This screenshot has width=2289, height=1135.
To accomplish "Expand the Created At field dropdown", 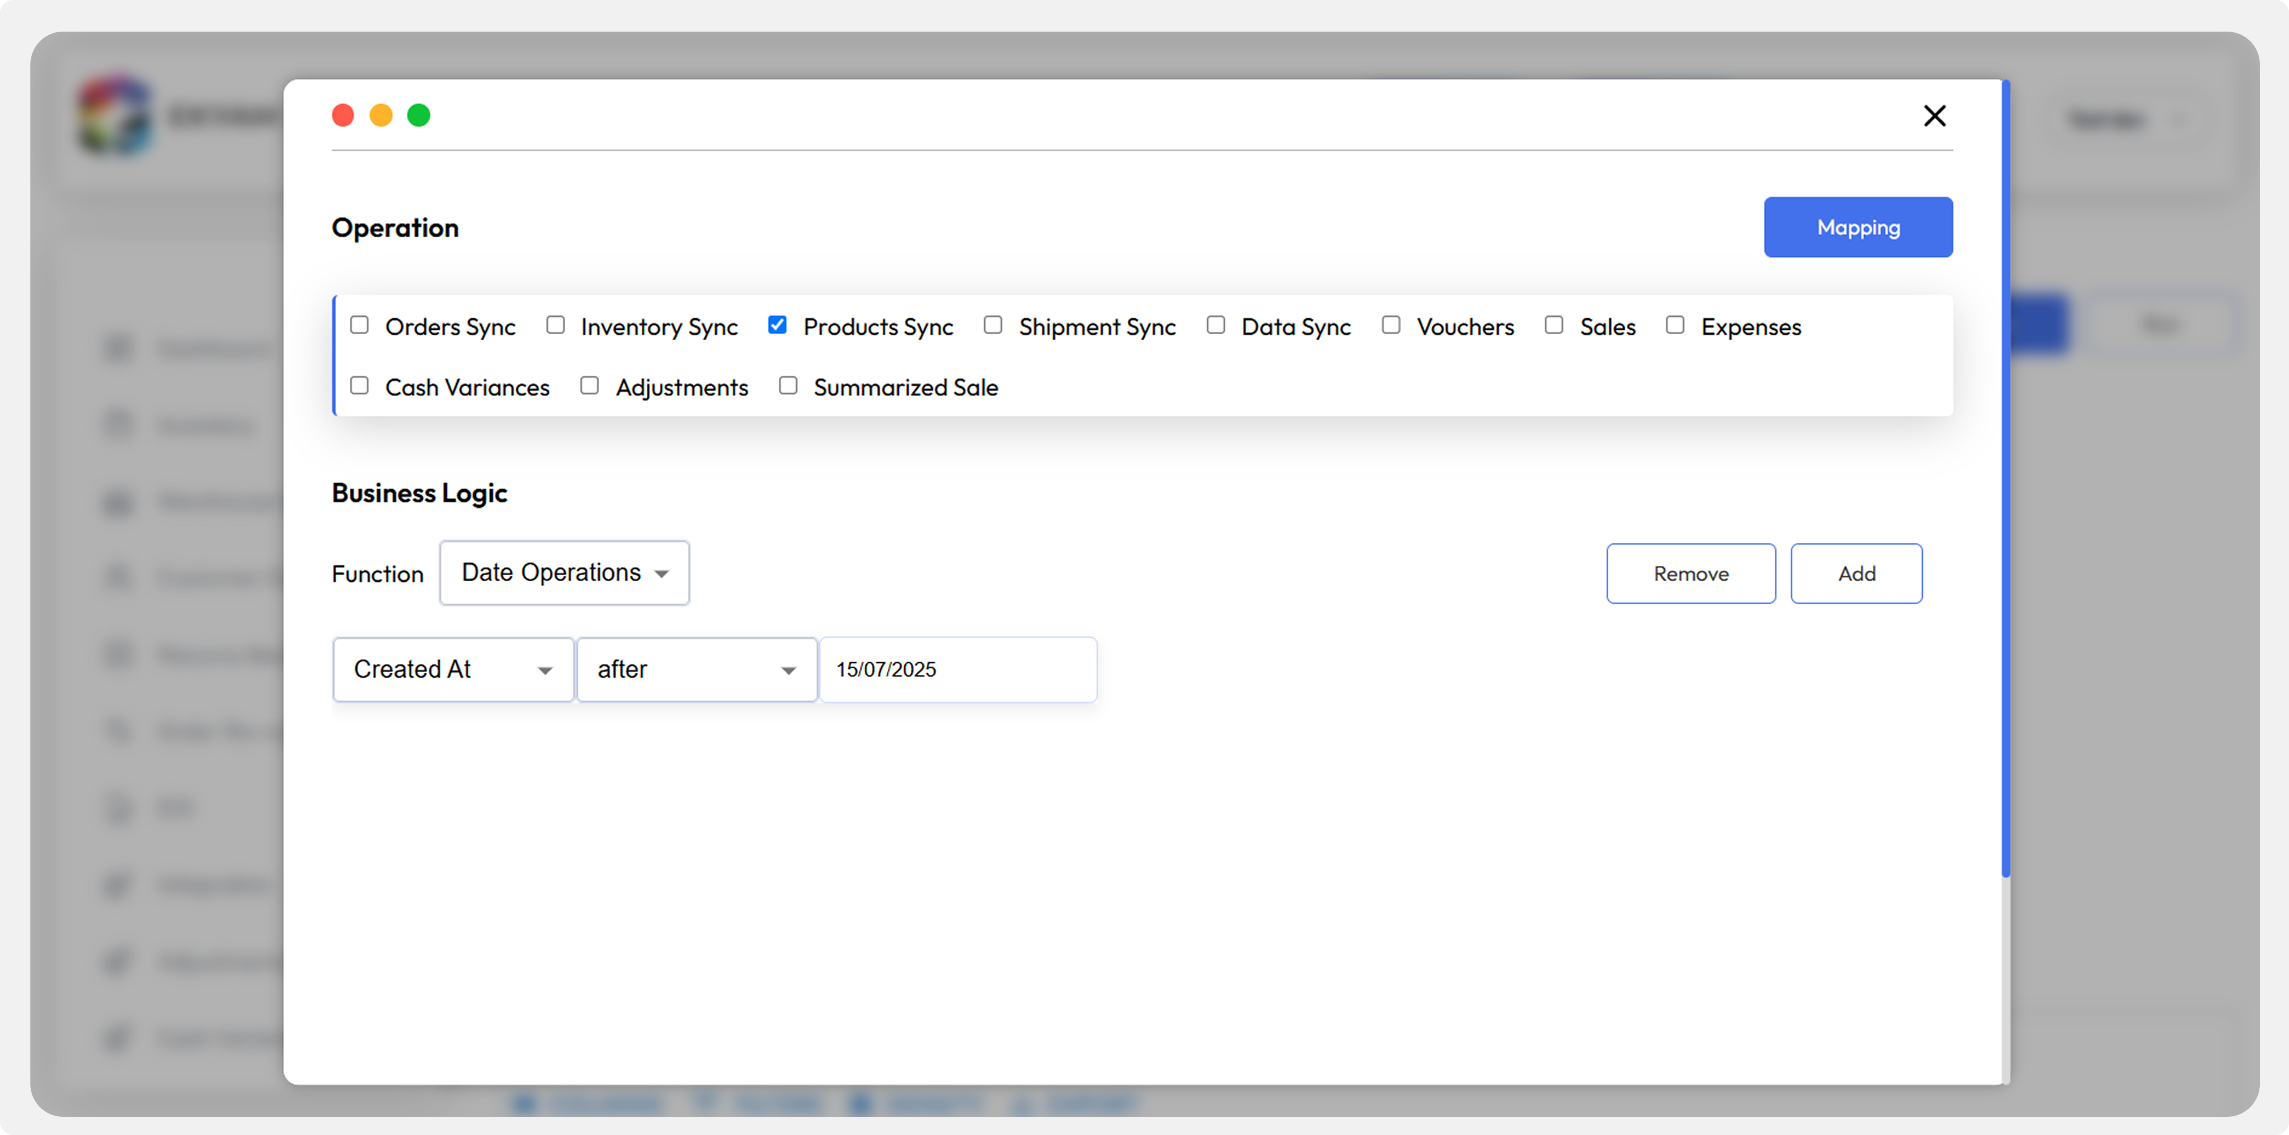I will pyautogui.click(x=453, y=670).
